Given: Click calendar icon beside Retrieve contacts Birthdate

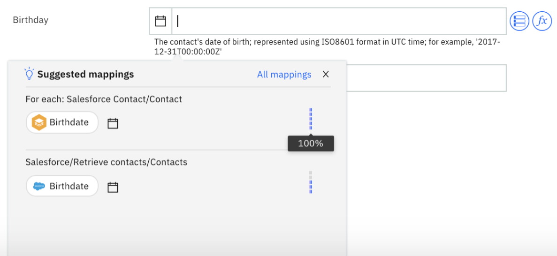Looking at the screenshot, I should [113, 187].
